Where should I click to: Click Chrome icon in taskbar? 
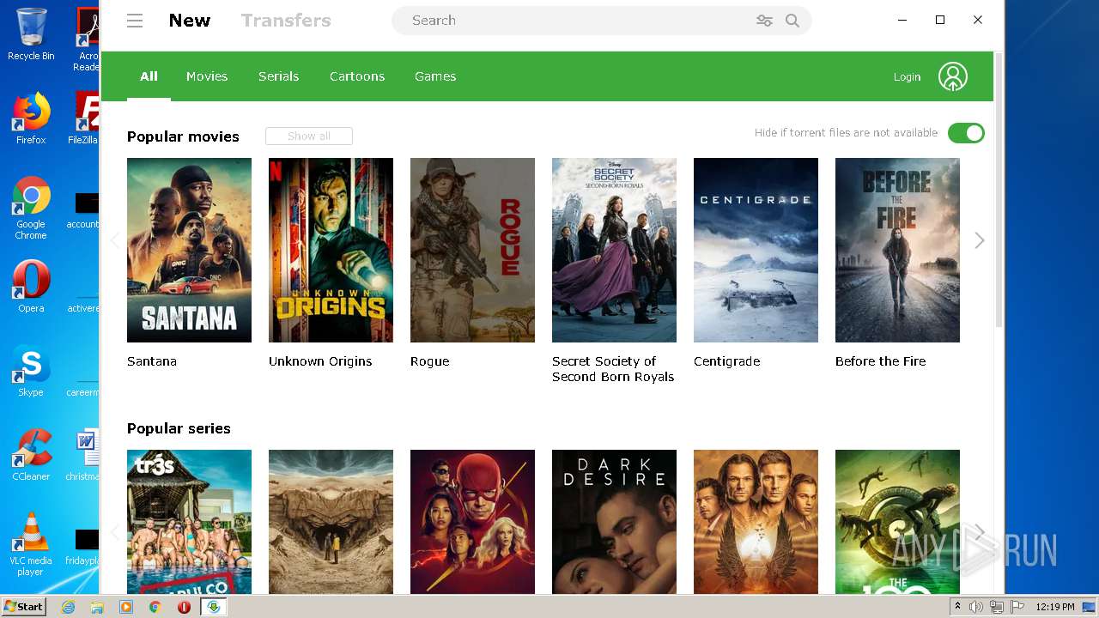[x=155, y=607]
